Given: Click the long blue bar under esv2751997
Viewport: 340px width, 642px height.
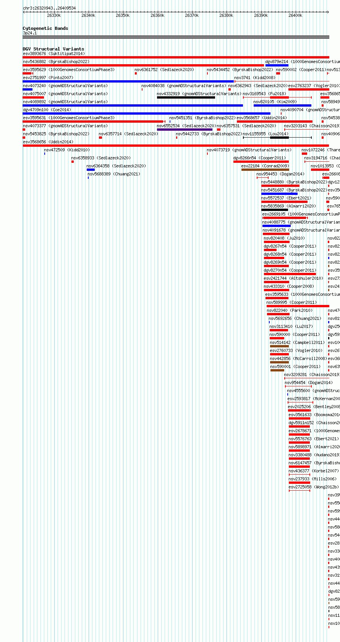Looking at the screenshot, I should 128,81.
